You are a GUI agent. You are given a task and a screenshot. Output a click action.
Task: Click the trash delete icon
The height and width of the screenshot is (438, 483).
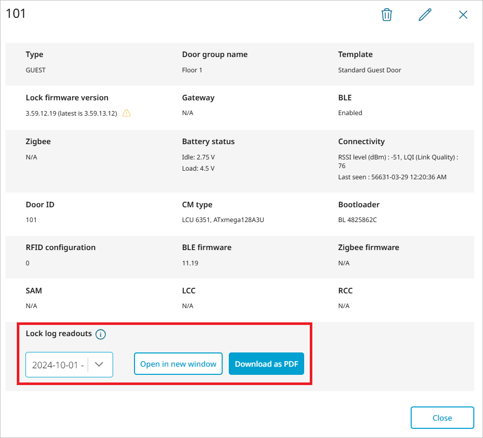(387, 15)
